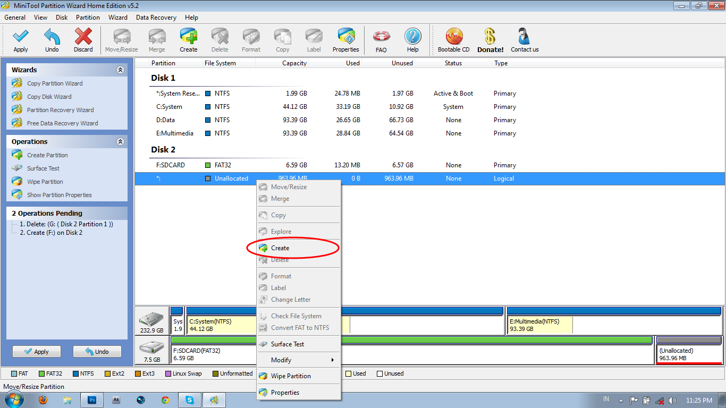The width and height of the screenshot is (726, 408).
Task: Select pending operation Delete G:
Action: 66,224
